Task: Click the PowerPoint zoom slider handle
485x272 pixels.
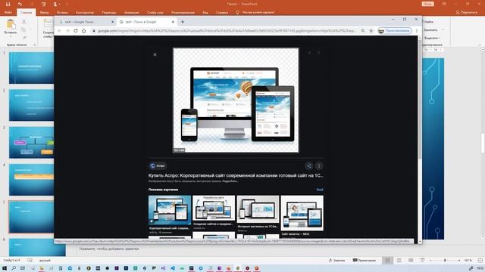Action: coord(445,261)
